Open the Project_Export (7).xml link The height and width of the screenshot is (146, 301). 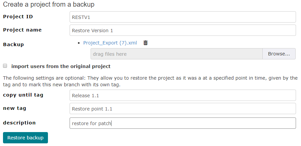(x=110, y=43)
